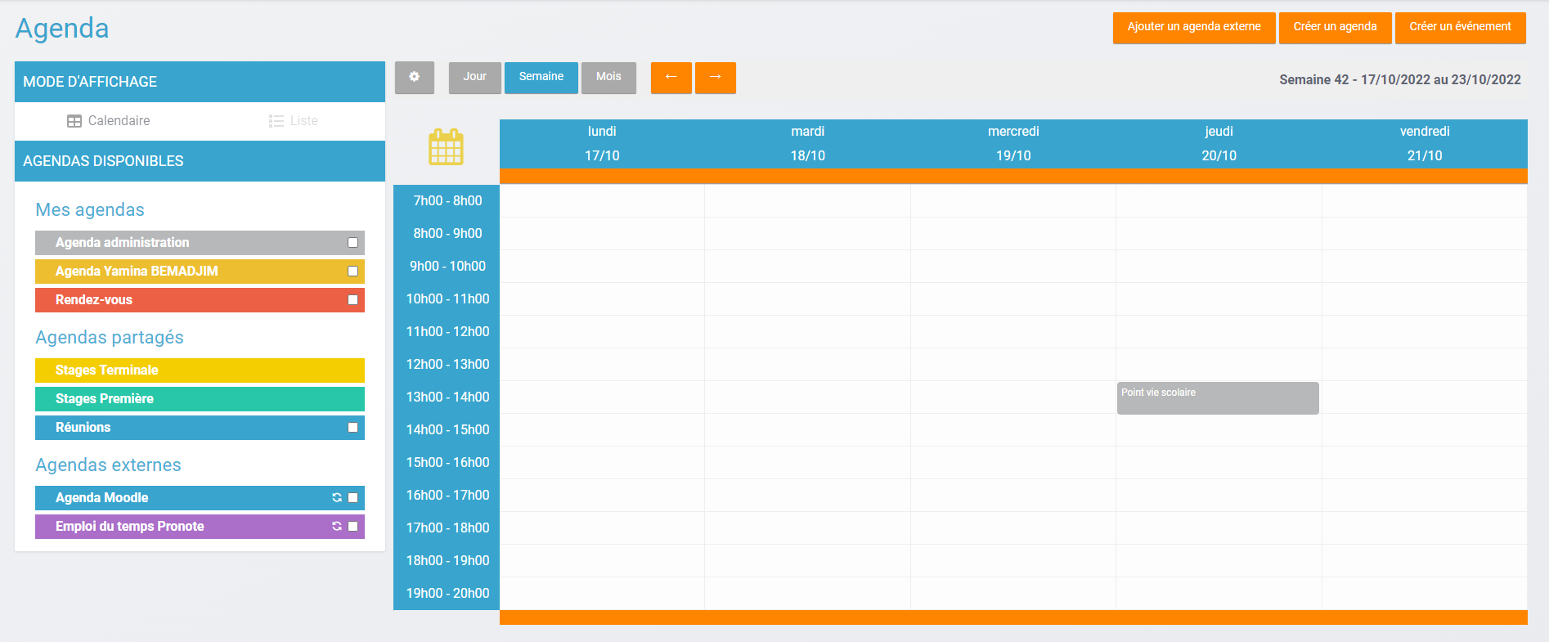The width and height of the screenshot is (1549, 642).
Task: Go to previous week with left arrow
Action: pyautogui.click(x=671, y=78)
